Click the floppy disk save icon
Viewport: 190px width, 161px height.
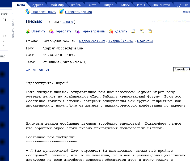(150, 31)
